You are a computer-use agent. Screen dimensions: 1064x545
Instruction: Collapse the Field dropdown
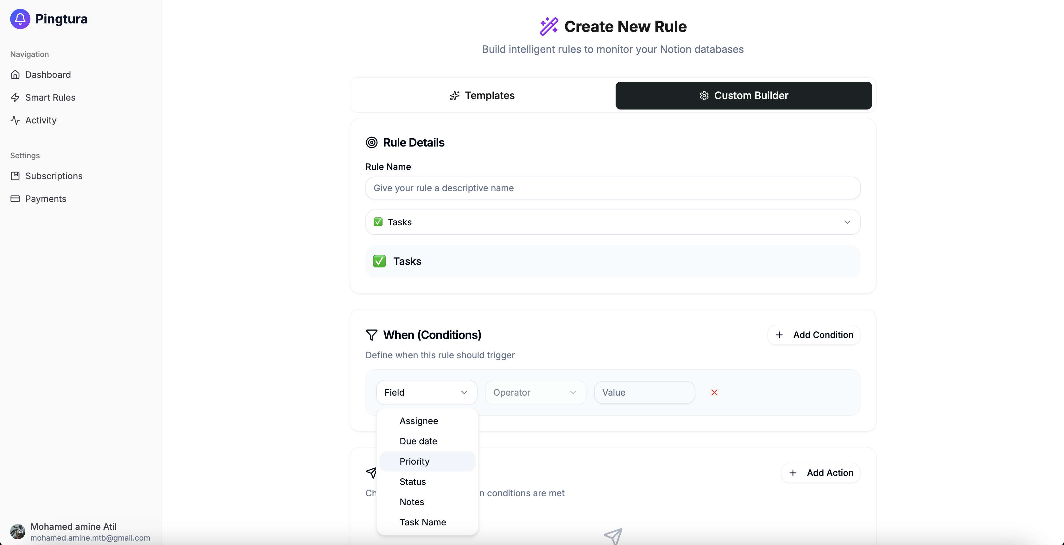click(x=426, y=392)
